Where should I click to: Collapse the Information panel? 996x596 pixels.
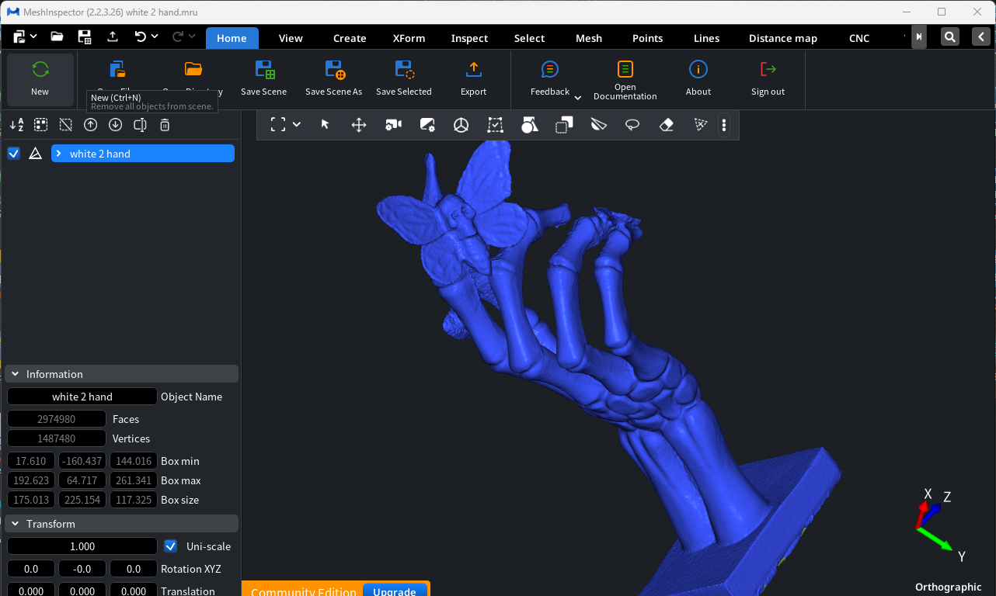pos(14,373)
